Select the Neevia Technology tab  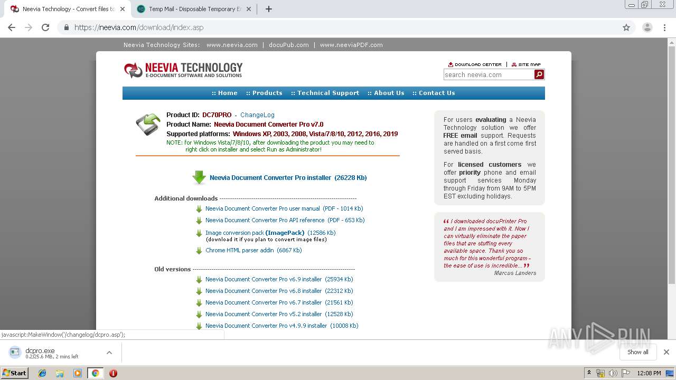(69, 9)
